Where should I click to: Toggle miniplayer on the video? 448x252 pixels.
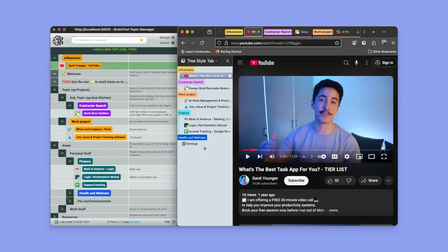click(359, 157)
